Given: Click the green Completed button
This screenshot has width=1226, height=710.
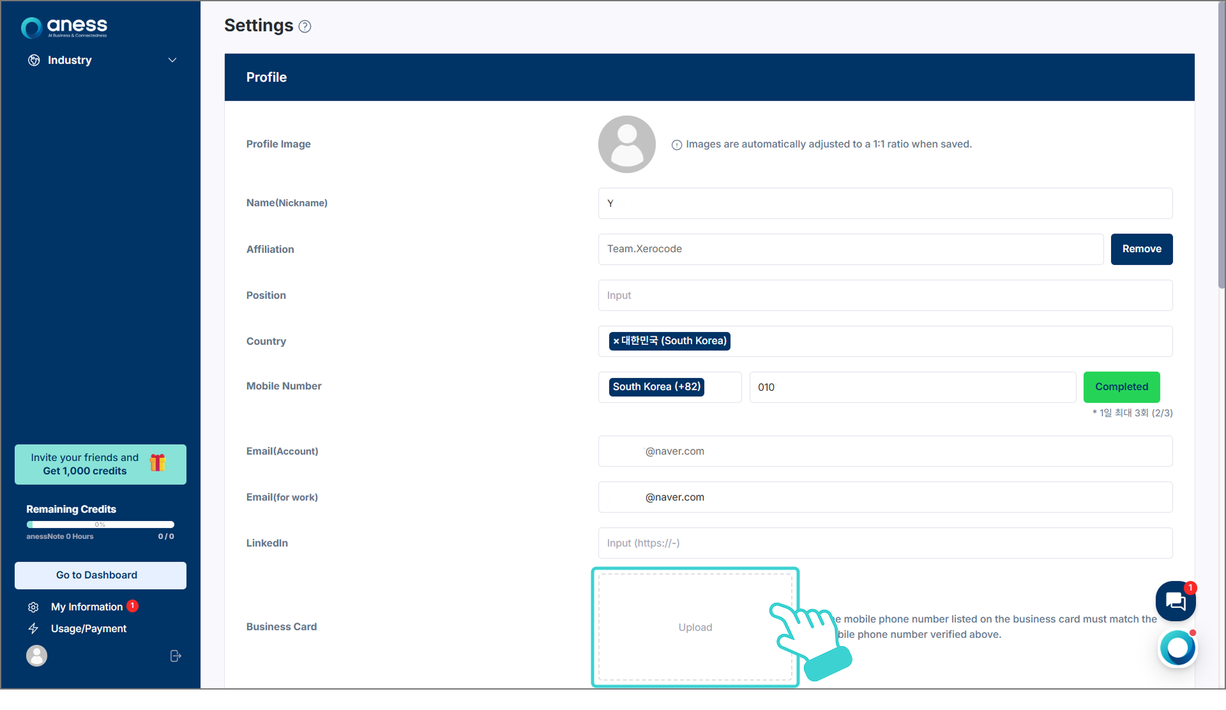Looking at the screenshot, I should click(x=1121, y=387).
